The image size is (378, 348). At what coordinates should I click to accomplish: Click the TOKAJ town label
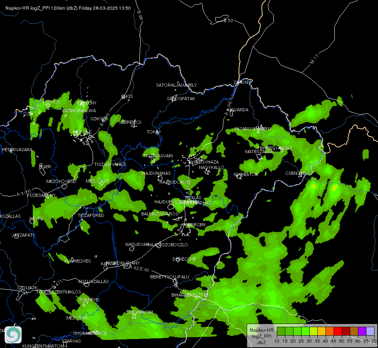154,132
